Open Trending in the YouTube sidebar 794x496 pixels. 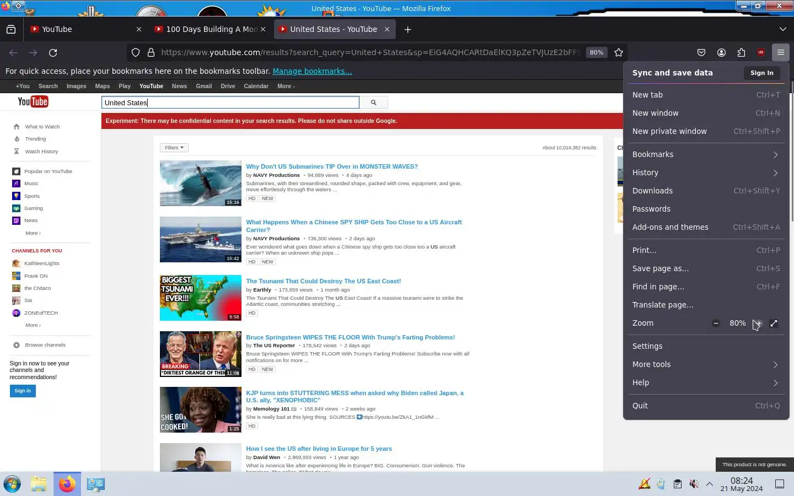35,139
